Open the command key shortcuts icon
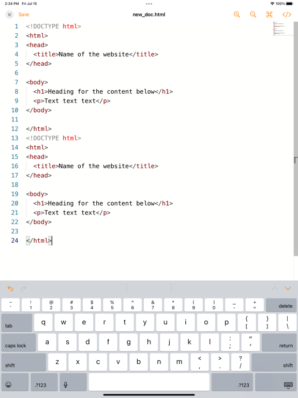Screen dimensions: 298x398 click(269, 15)
